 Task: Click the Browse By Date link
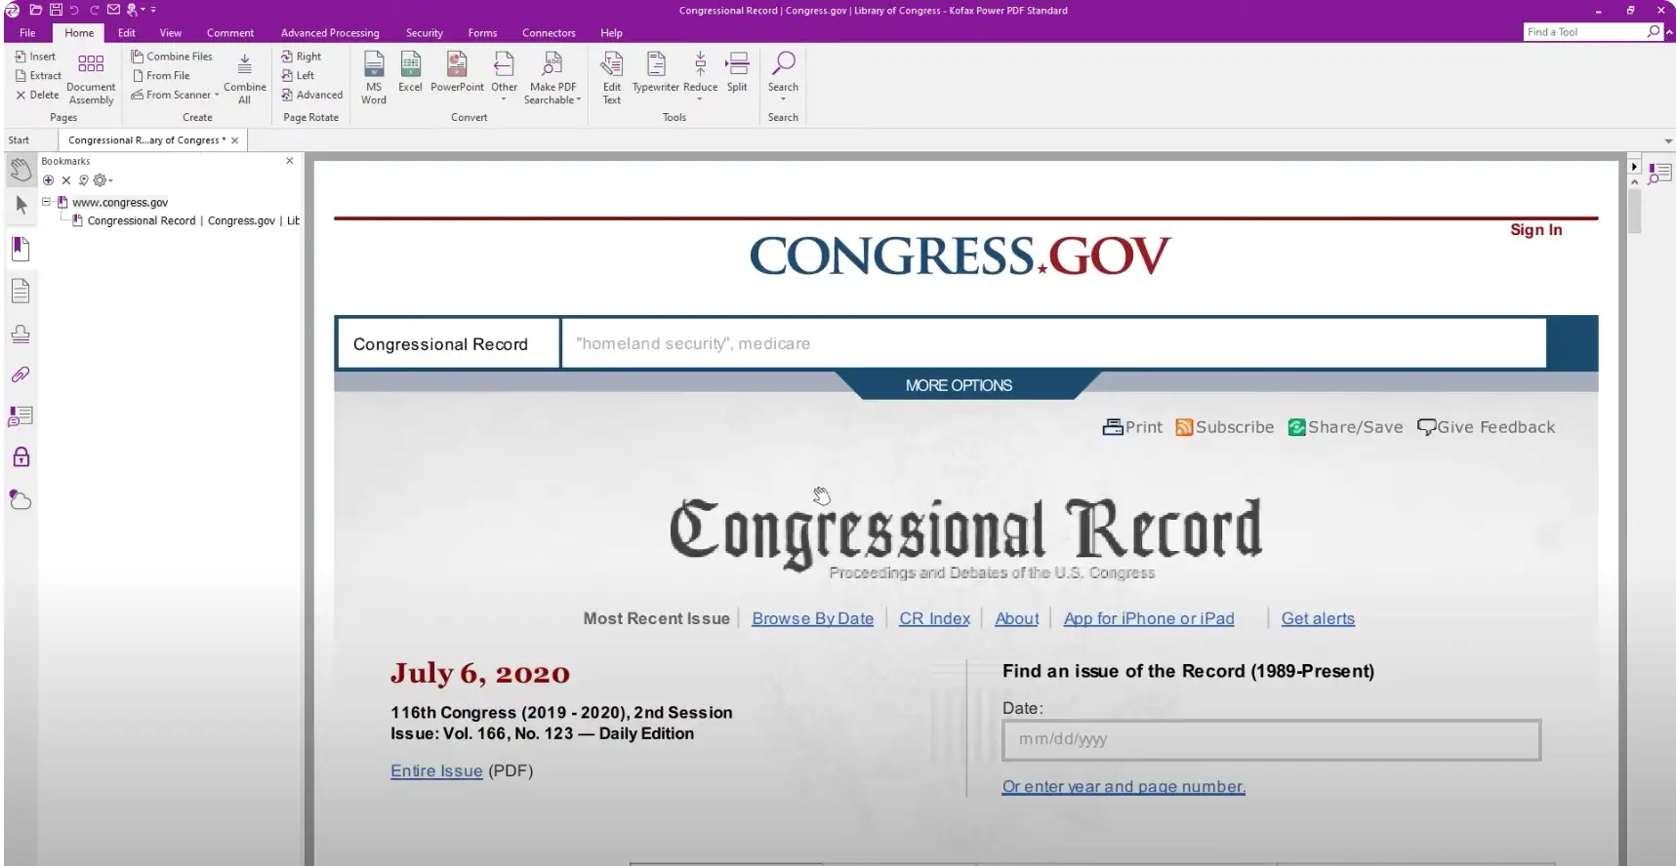pyautogui.click(x=812, y=618)
